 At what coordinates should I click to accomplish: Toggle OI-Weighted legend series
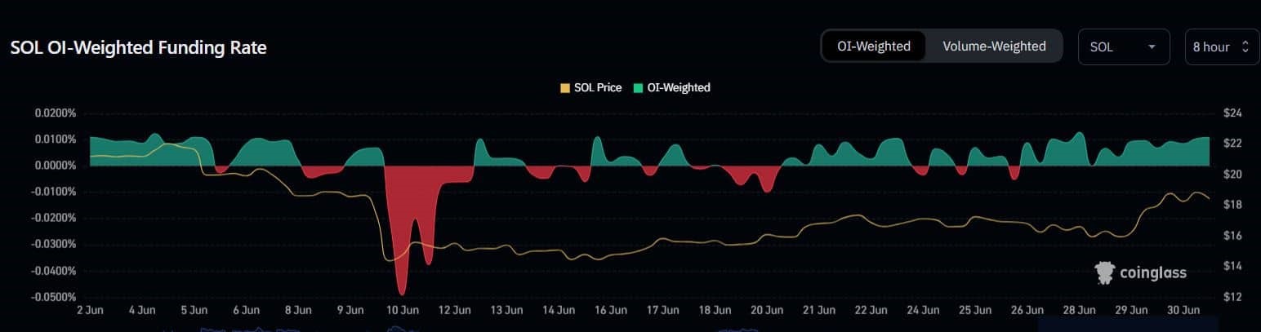point(671,87)
